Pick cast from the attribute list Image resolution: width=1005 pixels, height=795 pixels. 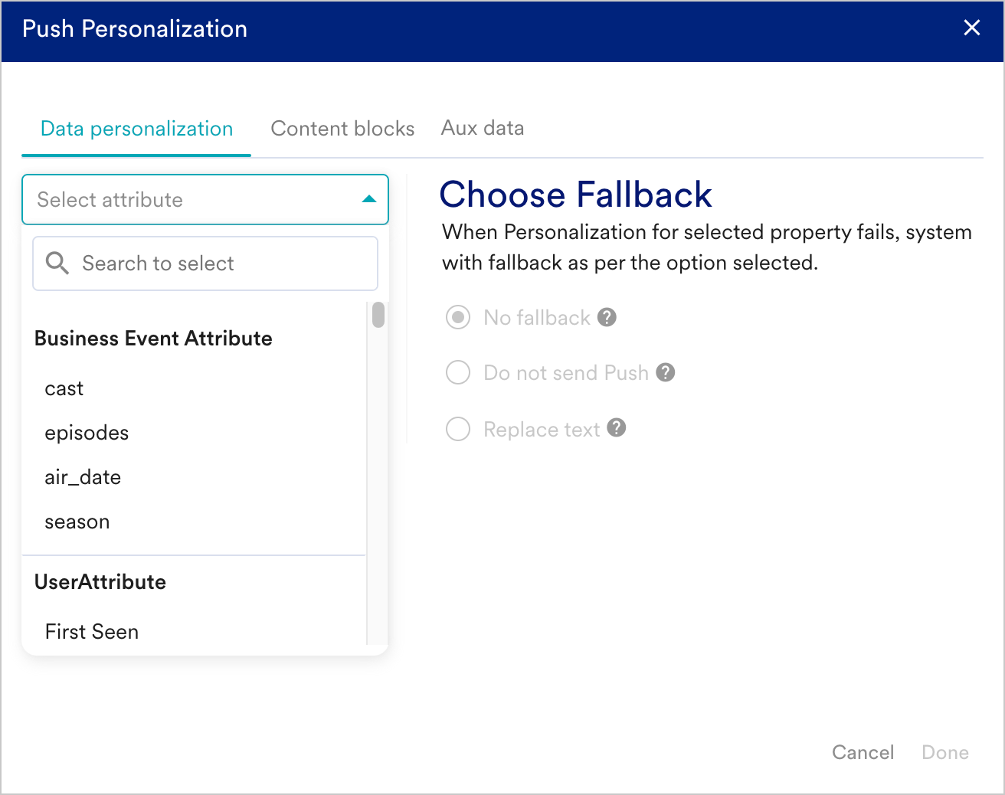64,388
